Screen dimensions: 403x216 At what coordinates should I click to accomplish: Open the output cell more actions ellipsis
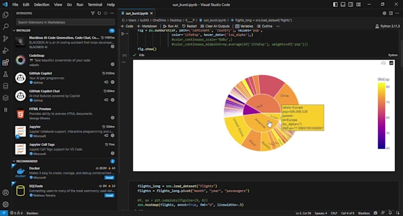[x=124, y=62]
